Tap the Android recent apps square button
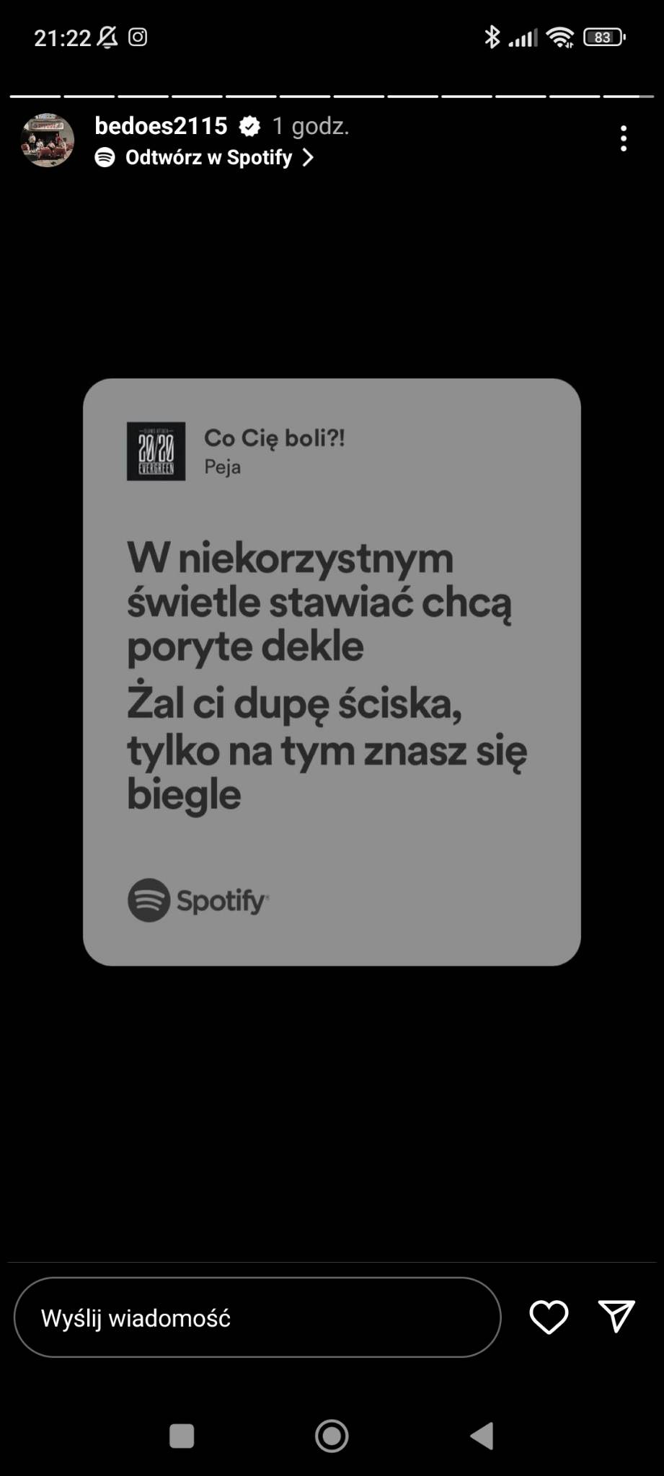 coord(182,1436)
